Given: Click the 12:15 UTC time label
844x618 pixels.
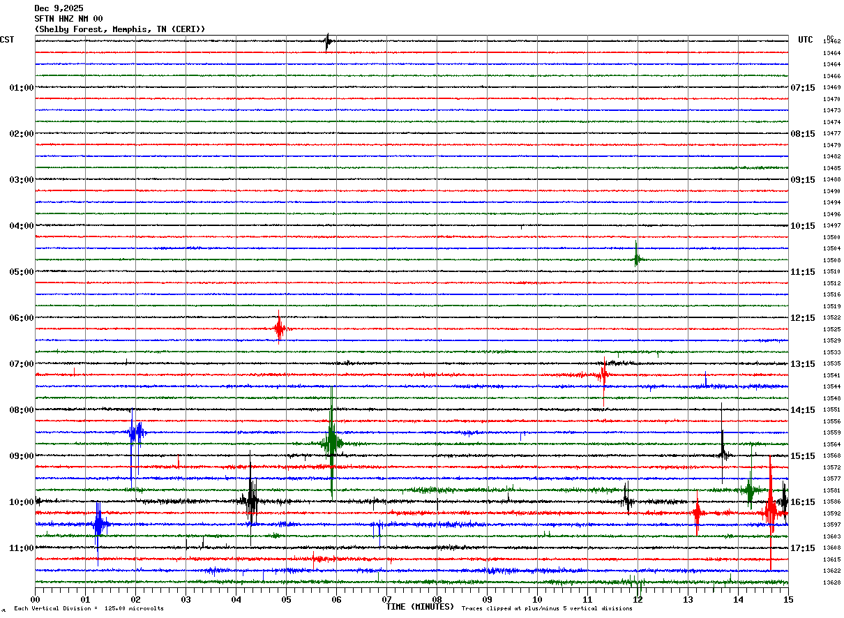Looking at the screenshot, I should pyautogui.click(x=802, y=318).
